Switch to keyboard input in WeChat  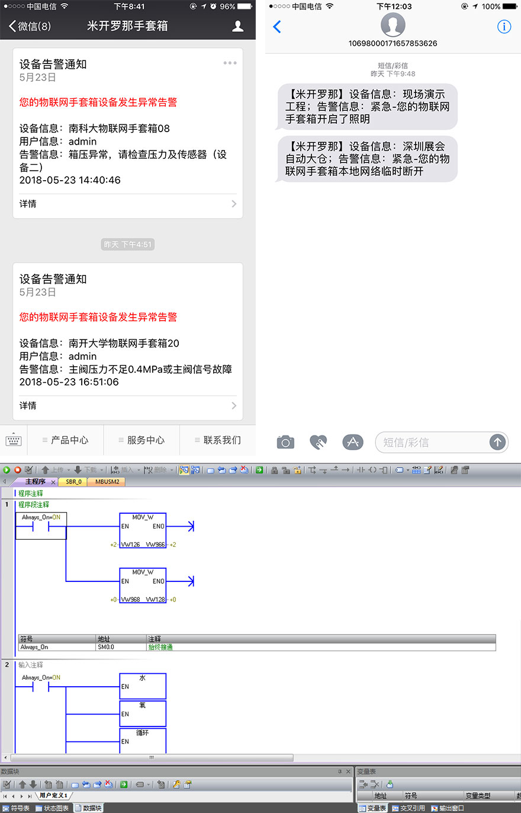(x=14, y=440)
